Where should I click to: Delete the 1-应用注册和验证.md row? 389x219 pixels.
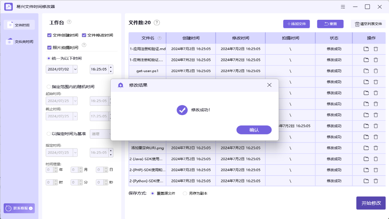tap(376, 49)
